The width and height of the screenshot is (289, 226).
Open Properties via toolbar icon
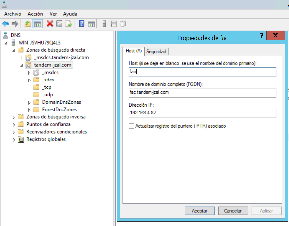click(60, 24)
